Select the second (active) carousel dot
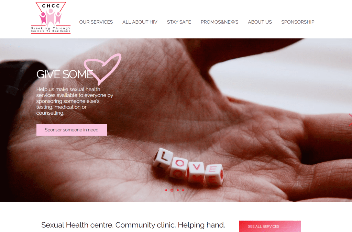Viewport: 352px width, 232px height. pos(172,190)
